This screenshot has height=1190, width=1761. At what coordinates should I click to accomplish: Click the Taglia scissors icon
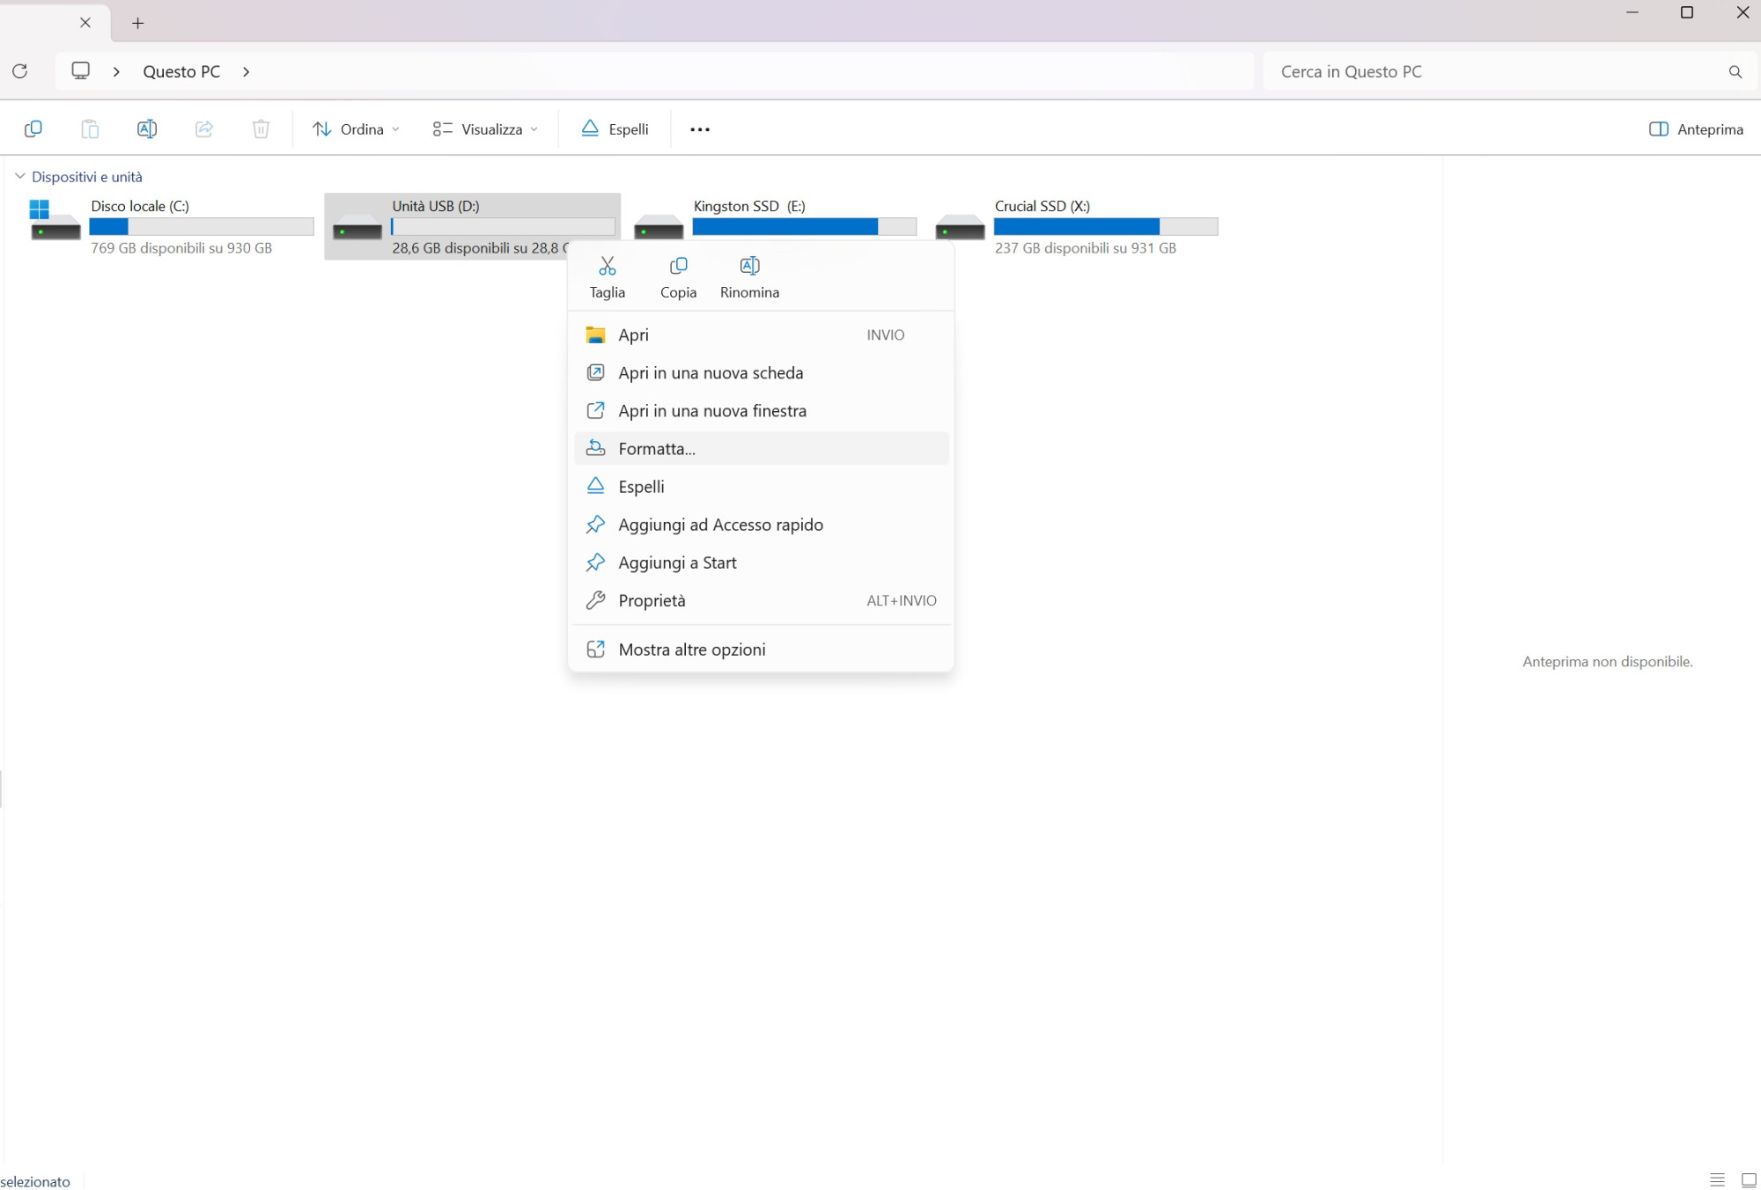pos(607,266)
